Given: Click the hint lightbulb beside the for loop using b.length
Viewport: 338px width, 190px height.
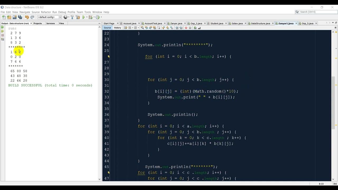Looking at the screenshot, I should click(109, 56).
